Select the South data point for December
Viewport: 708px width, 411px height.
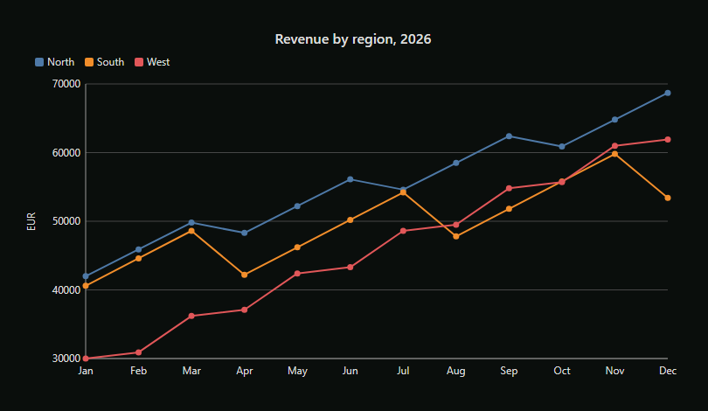coord(668,198)
